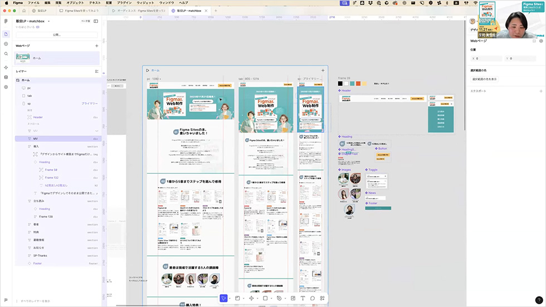This screenshot has width=546, height=307.
Task: Click すべてのレイヤーを表示 link
Action: point(35,301)
